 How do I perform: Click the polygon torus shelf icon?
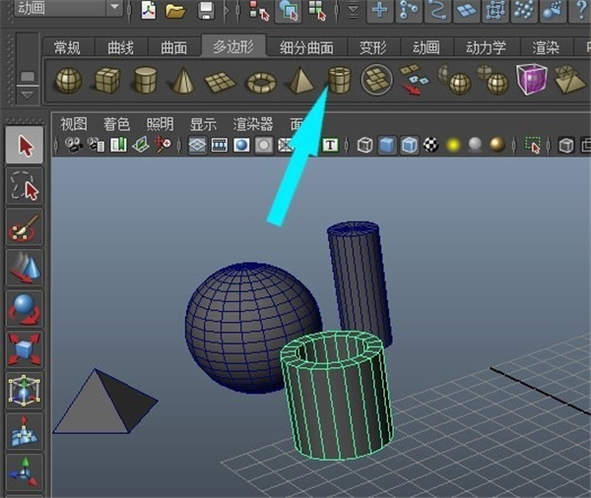pos(260,81)
